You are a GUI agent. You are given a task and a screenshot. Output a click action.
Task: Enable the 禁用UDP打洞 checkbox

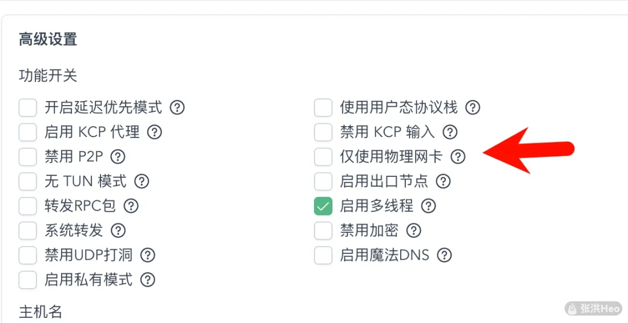click(x=27, y=255)
